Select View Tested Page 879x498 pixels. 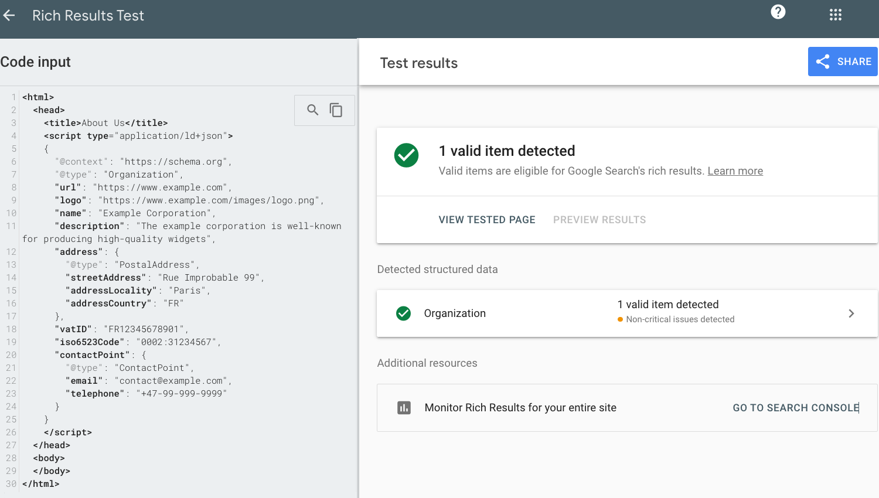(x=486, y=220)
